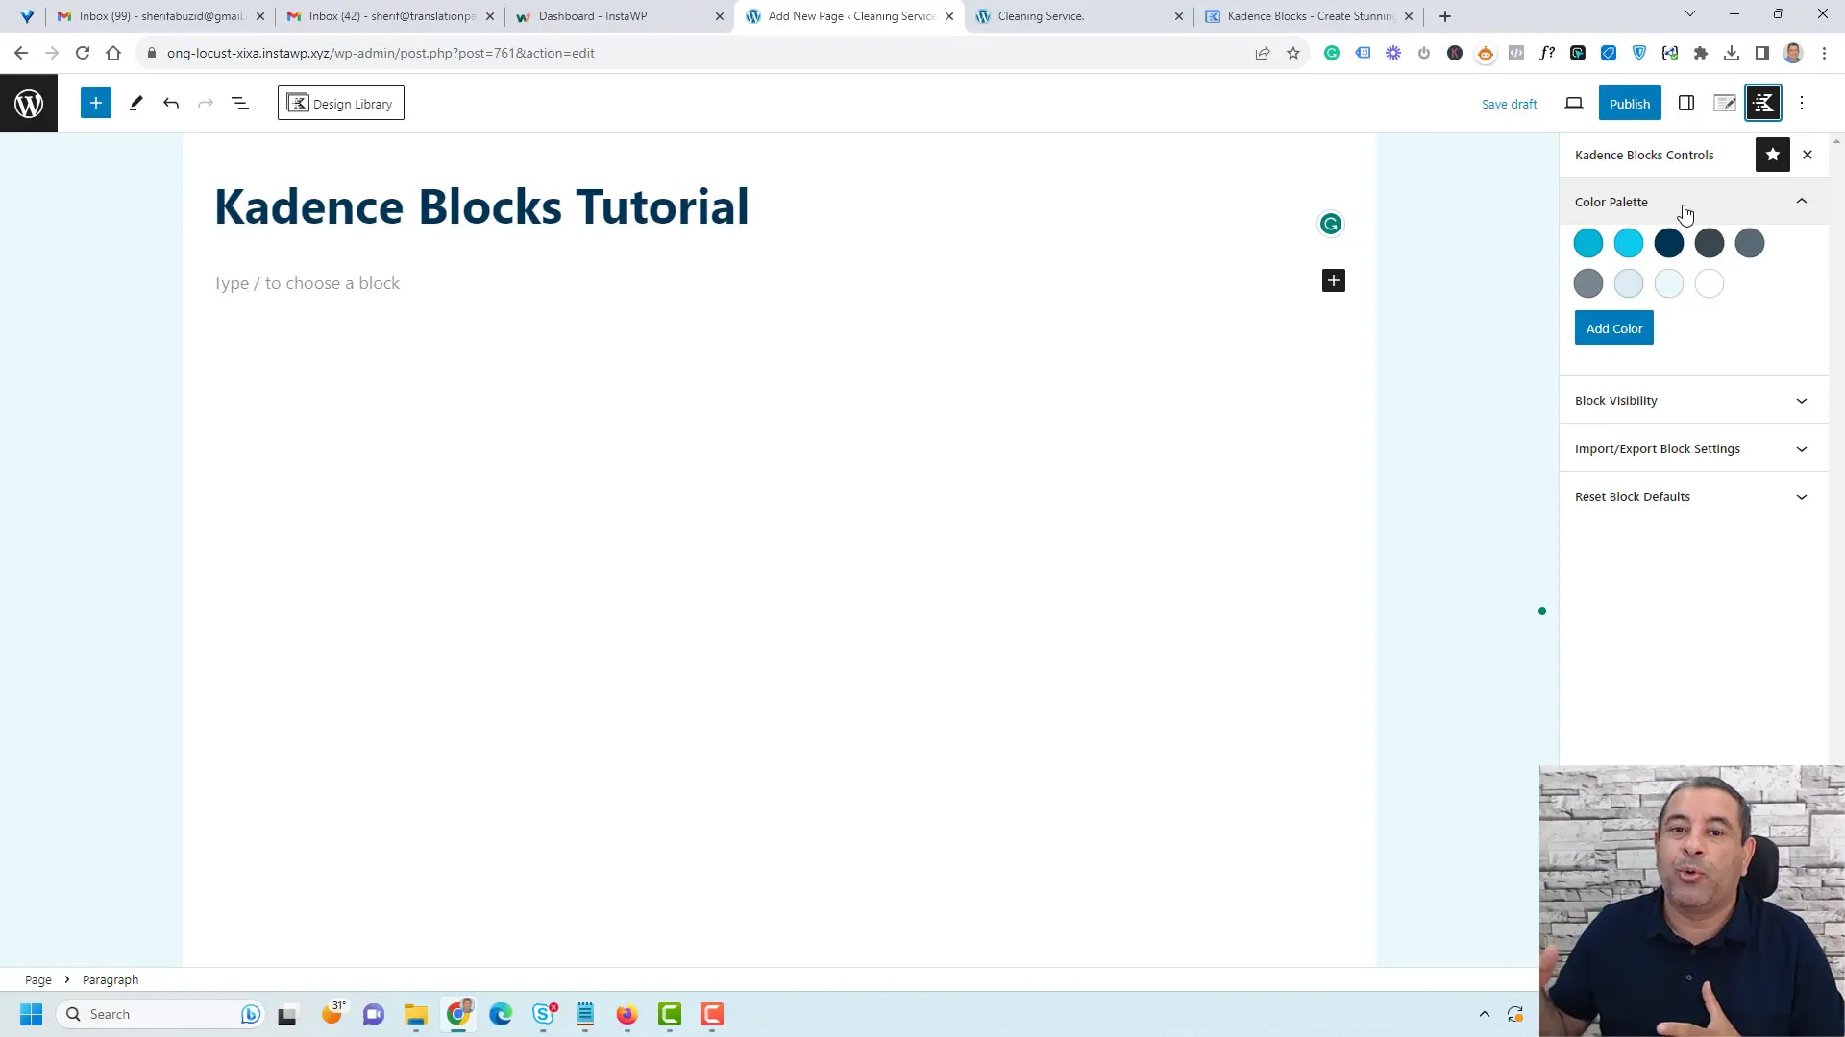Viewport: 1845px width, 1037px height.
Task: Click the address bar URL
Action: (x=381, y=53)
